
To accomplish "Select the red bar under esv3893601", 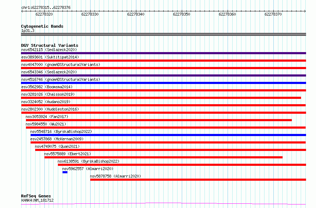I will tap(163, 61).
